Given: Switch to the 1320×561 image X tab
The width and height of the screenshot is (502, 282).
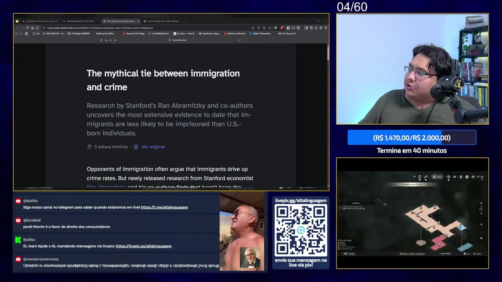Looking at the screenshot, I should tap(81, 21).
